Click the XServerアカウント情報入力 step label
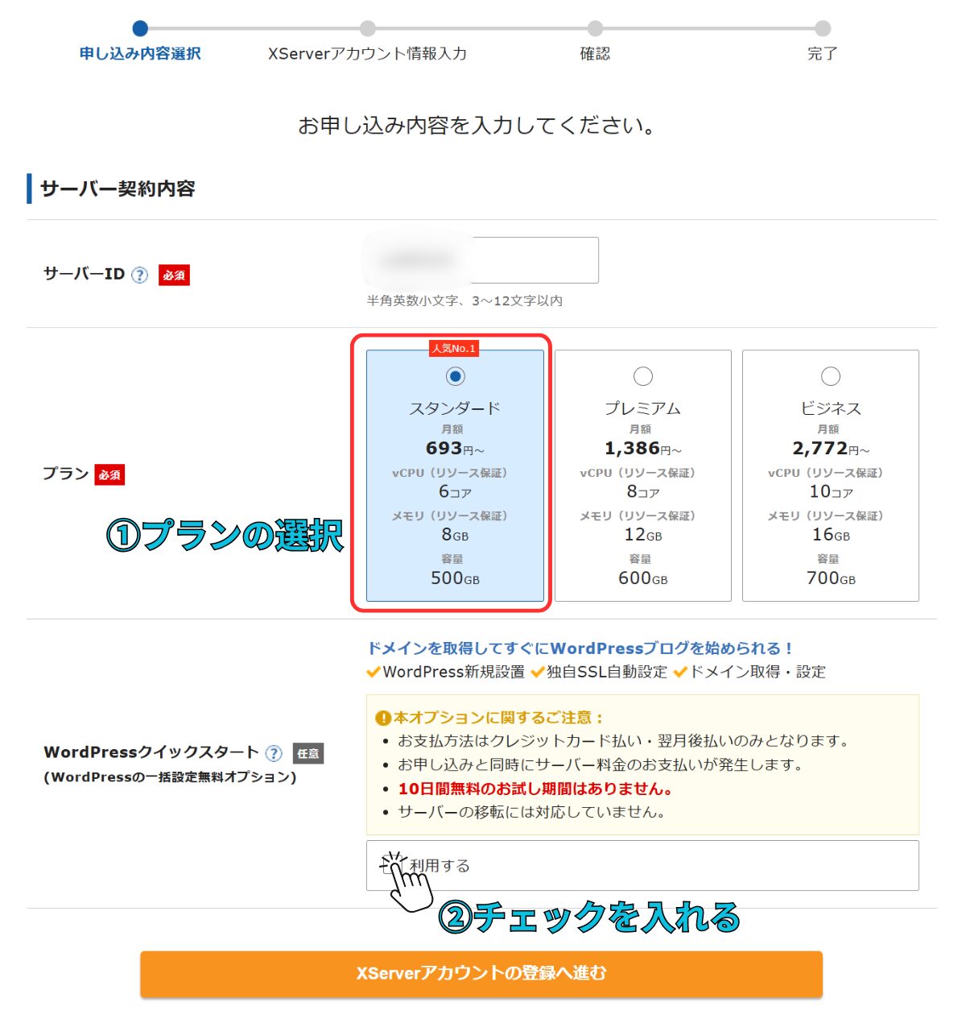966x1023 pixels. tap(367, 54)
